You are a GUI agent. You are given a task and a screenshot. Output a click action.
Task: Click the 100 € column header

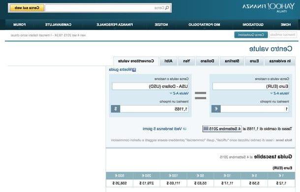click(173, 175)
